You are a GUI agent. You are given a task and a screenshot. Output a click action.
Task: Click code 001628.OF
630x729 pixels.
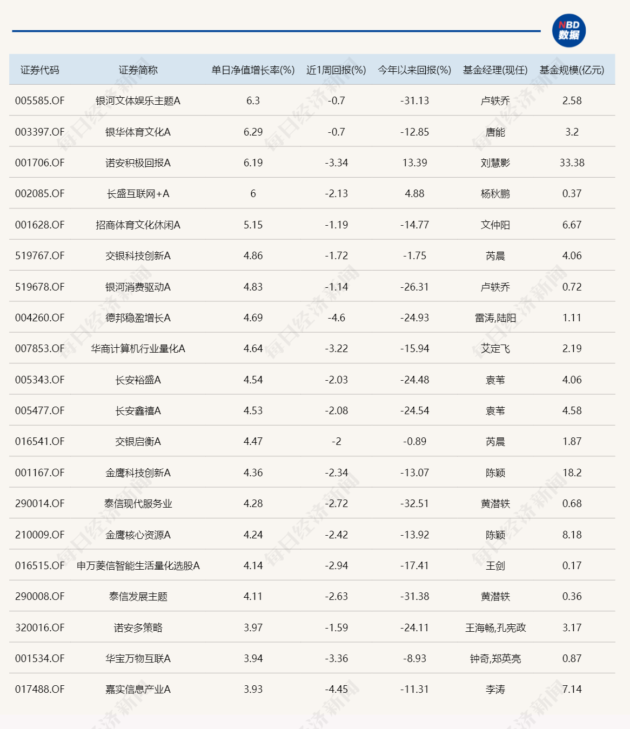tap(40, 225)
